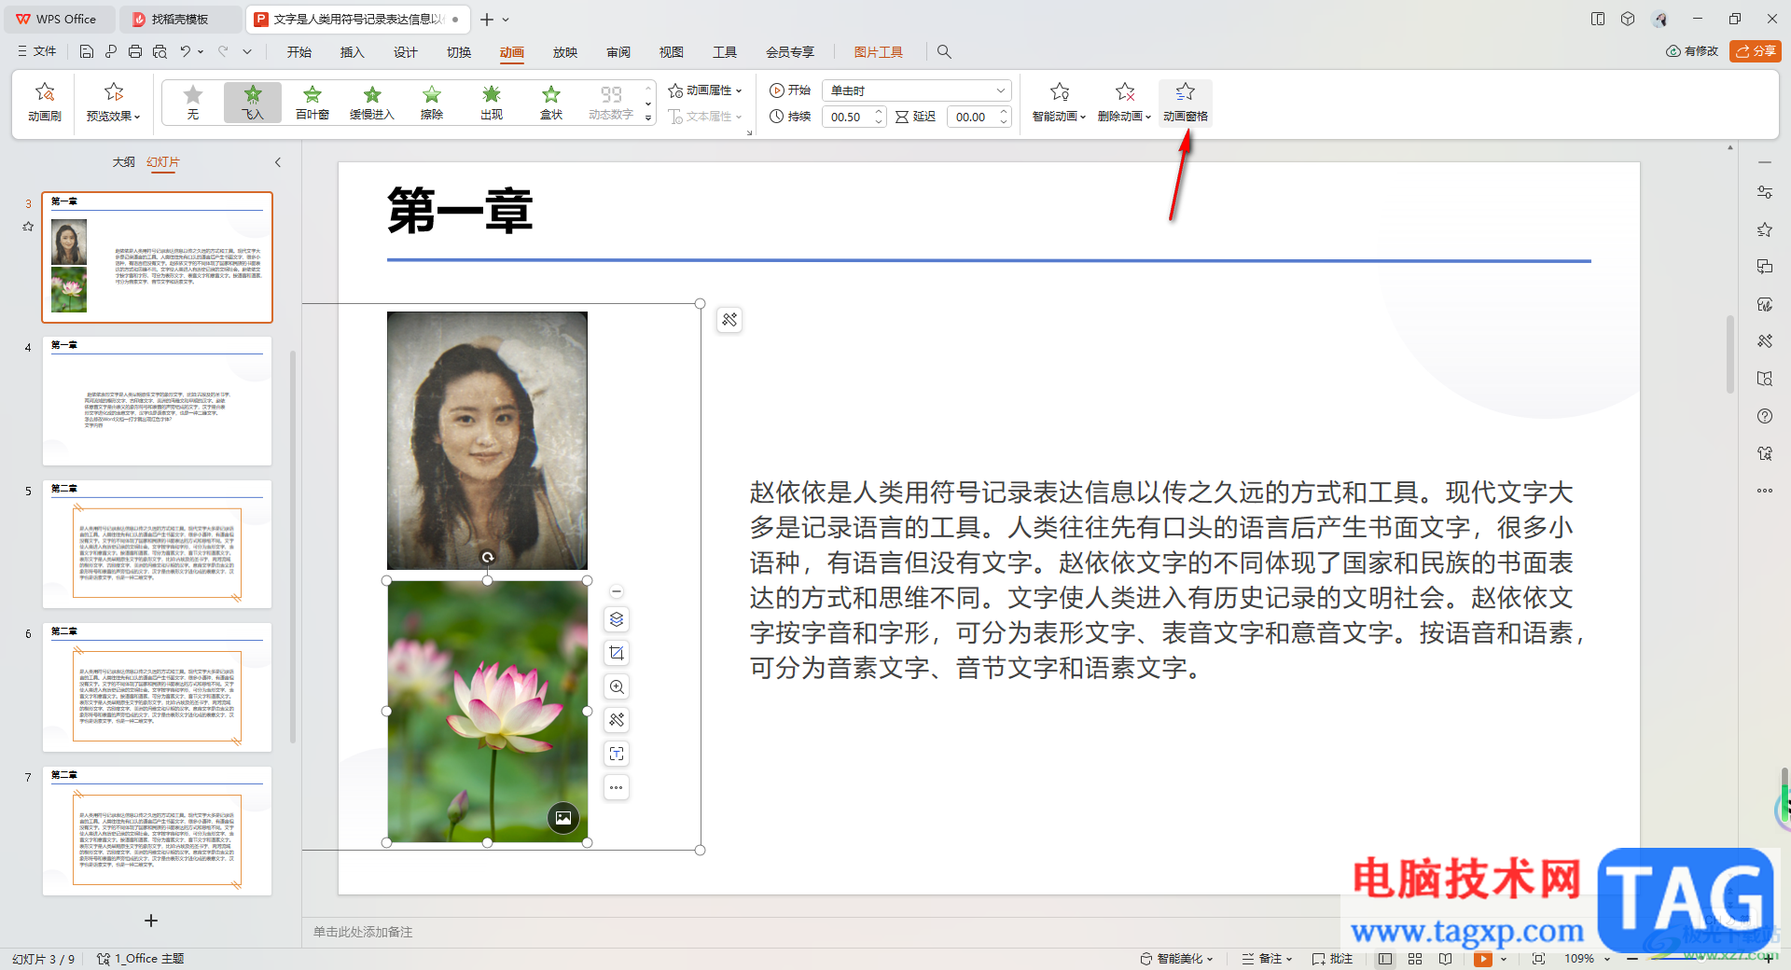Select the 百叶窗 blinds animation
Viewport: 1791px width, 970px height.
312,102
